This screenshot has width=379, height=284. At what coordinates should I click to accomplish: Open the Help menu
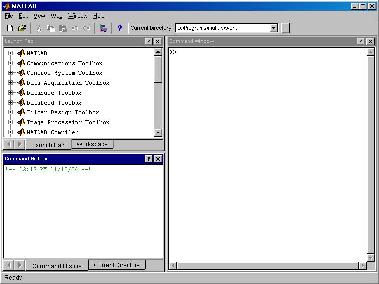[x=99, y=16]
